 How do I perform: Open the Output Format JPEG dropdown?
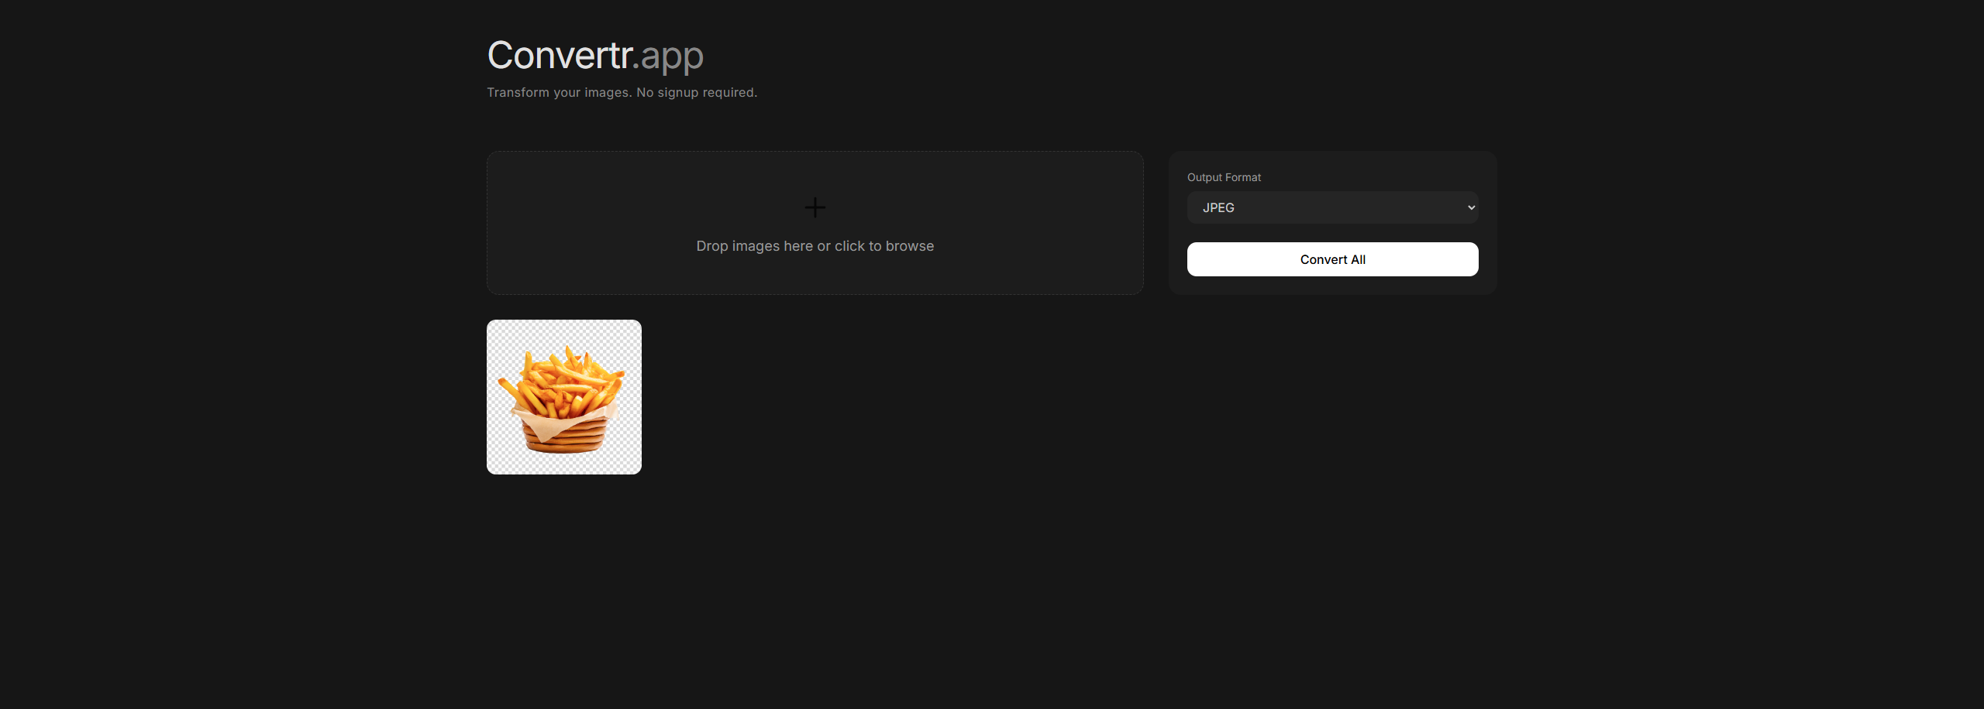(1332, 207)
